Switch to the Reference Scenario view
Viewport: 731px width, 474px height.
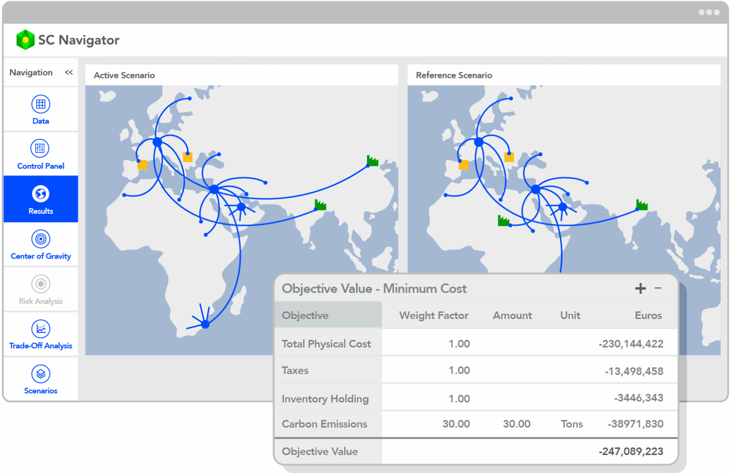[454, 75]
